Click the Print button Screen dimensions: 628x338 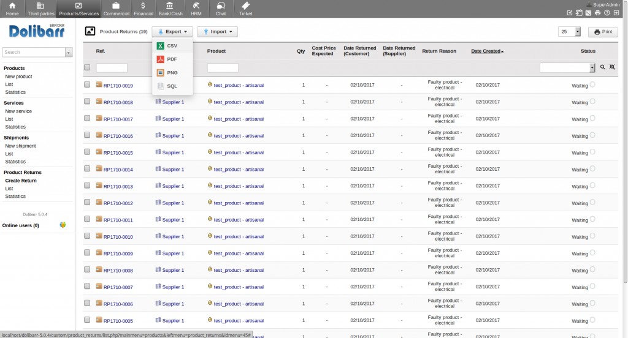(602, 32)
